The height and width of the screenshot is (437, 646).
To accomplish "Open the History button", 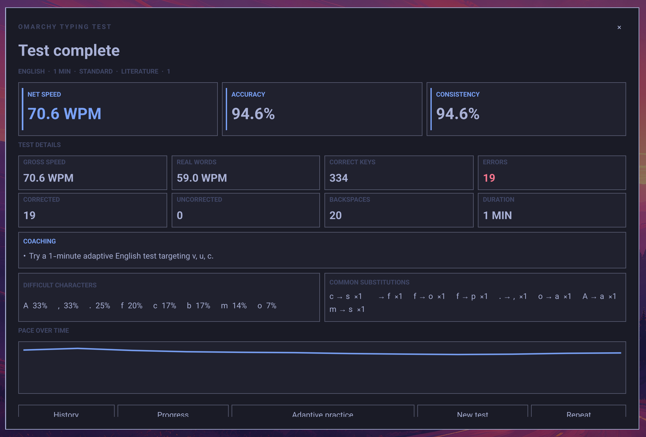I will pyautogui.click(x=66, y=411).
